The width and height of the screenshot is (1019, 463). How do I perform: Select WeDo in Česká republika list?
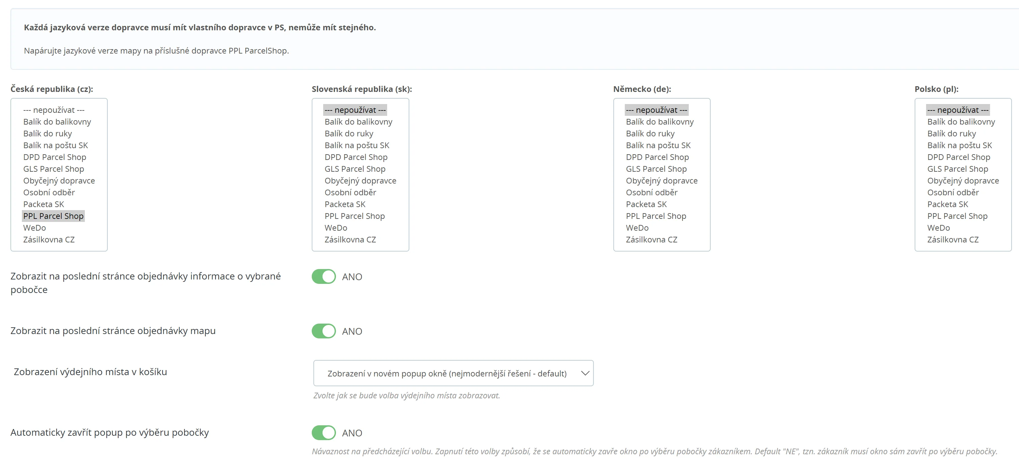pyautogui.click(x=35, y=228)
